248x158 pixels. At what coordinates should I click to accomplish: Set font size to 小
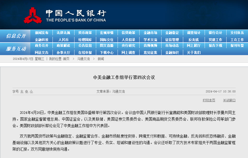tap(31, 91)
